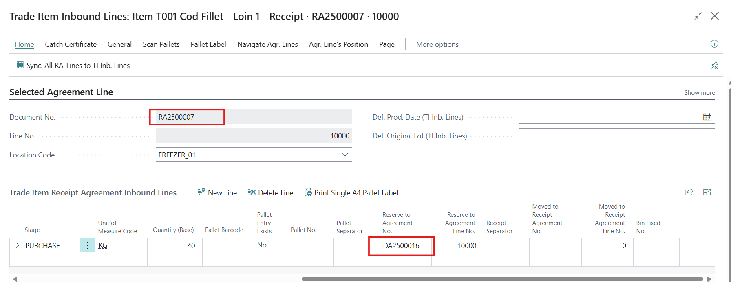Click the KG unit of measure link

coord(103,246)
